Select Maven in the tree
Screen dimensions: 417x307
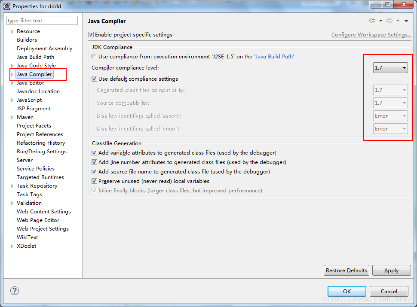point(25,117)
